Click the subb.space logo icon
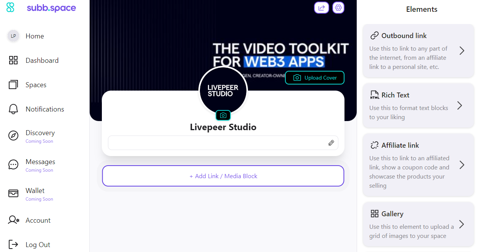 pos(10,7)
